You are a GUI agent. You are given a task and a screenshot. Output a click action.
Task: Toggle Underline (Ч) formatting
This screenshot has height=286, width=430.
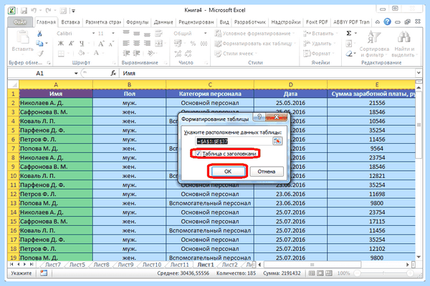pos(82,43)
